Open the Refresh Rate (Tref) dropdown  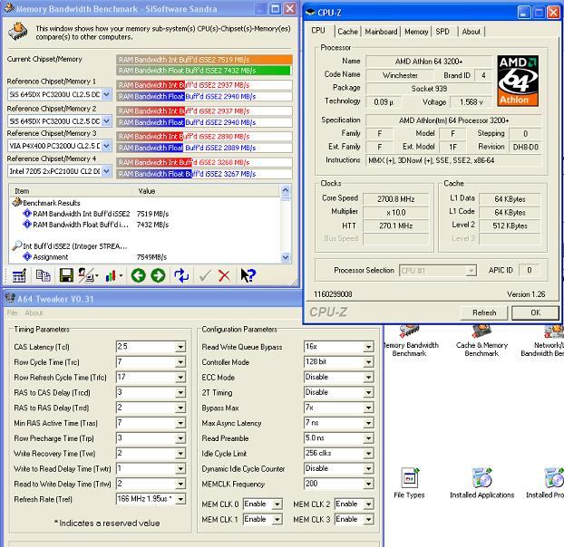coord(180,499)
